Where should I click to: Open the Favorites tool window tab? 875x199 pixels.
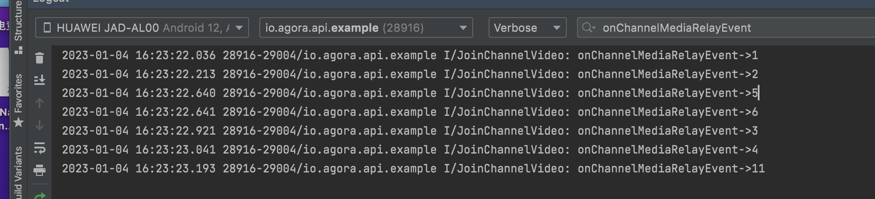[x=18, y=93]
